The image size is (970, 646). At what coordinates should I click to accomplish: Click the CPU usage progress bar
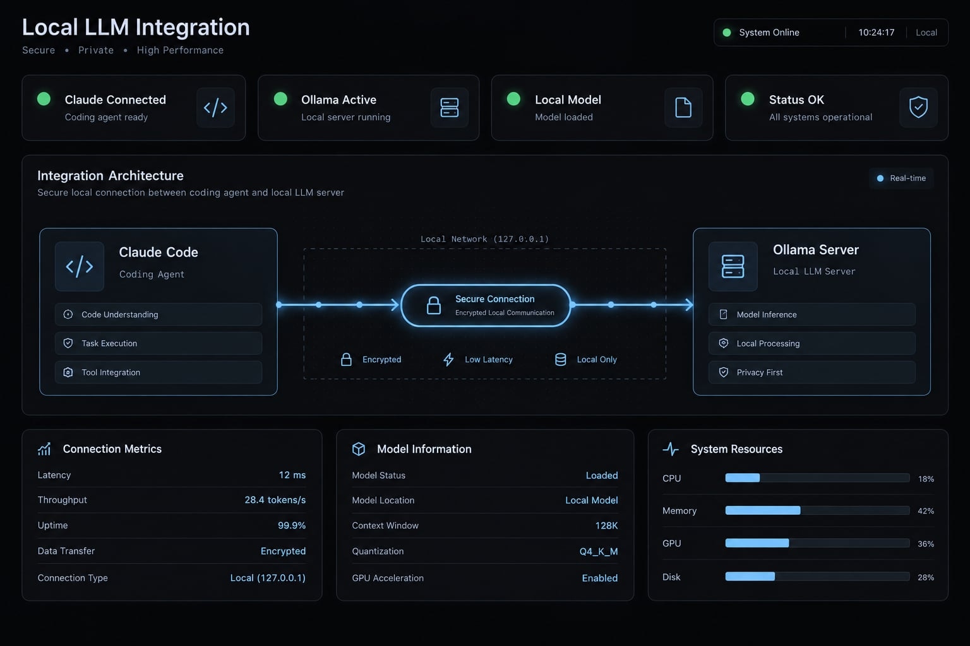[817, 478]
